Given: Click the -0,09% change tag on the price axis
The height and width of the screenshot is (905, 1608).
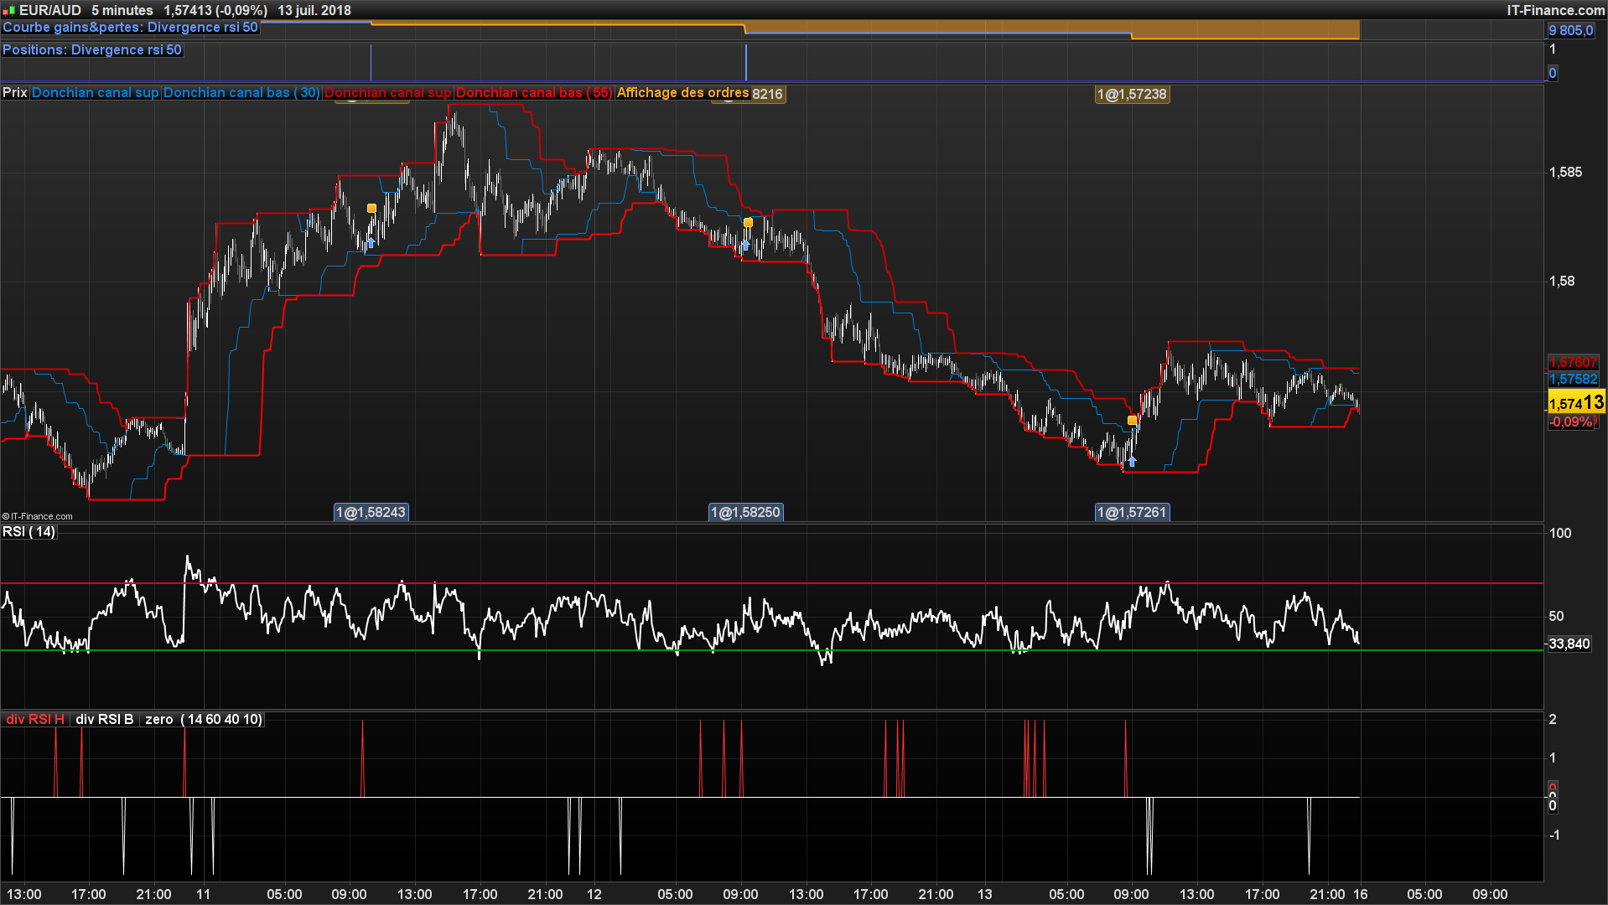Looking at the screenshot, I should point(1570,421).
